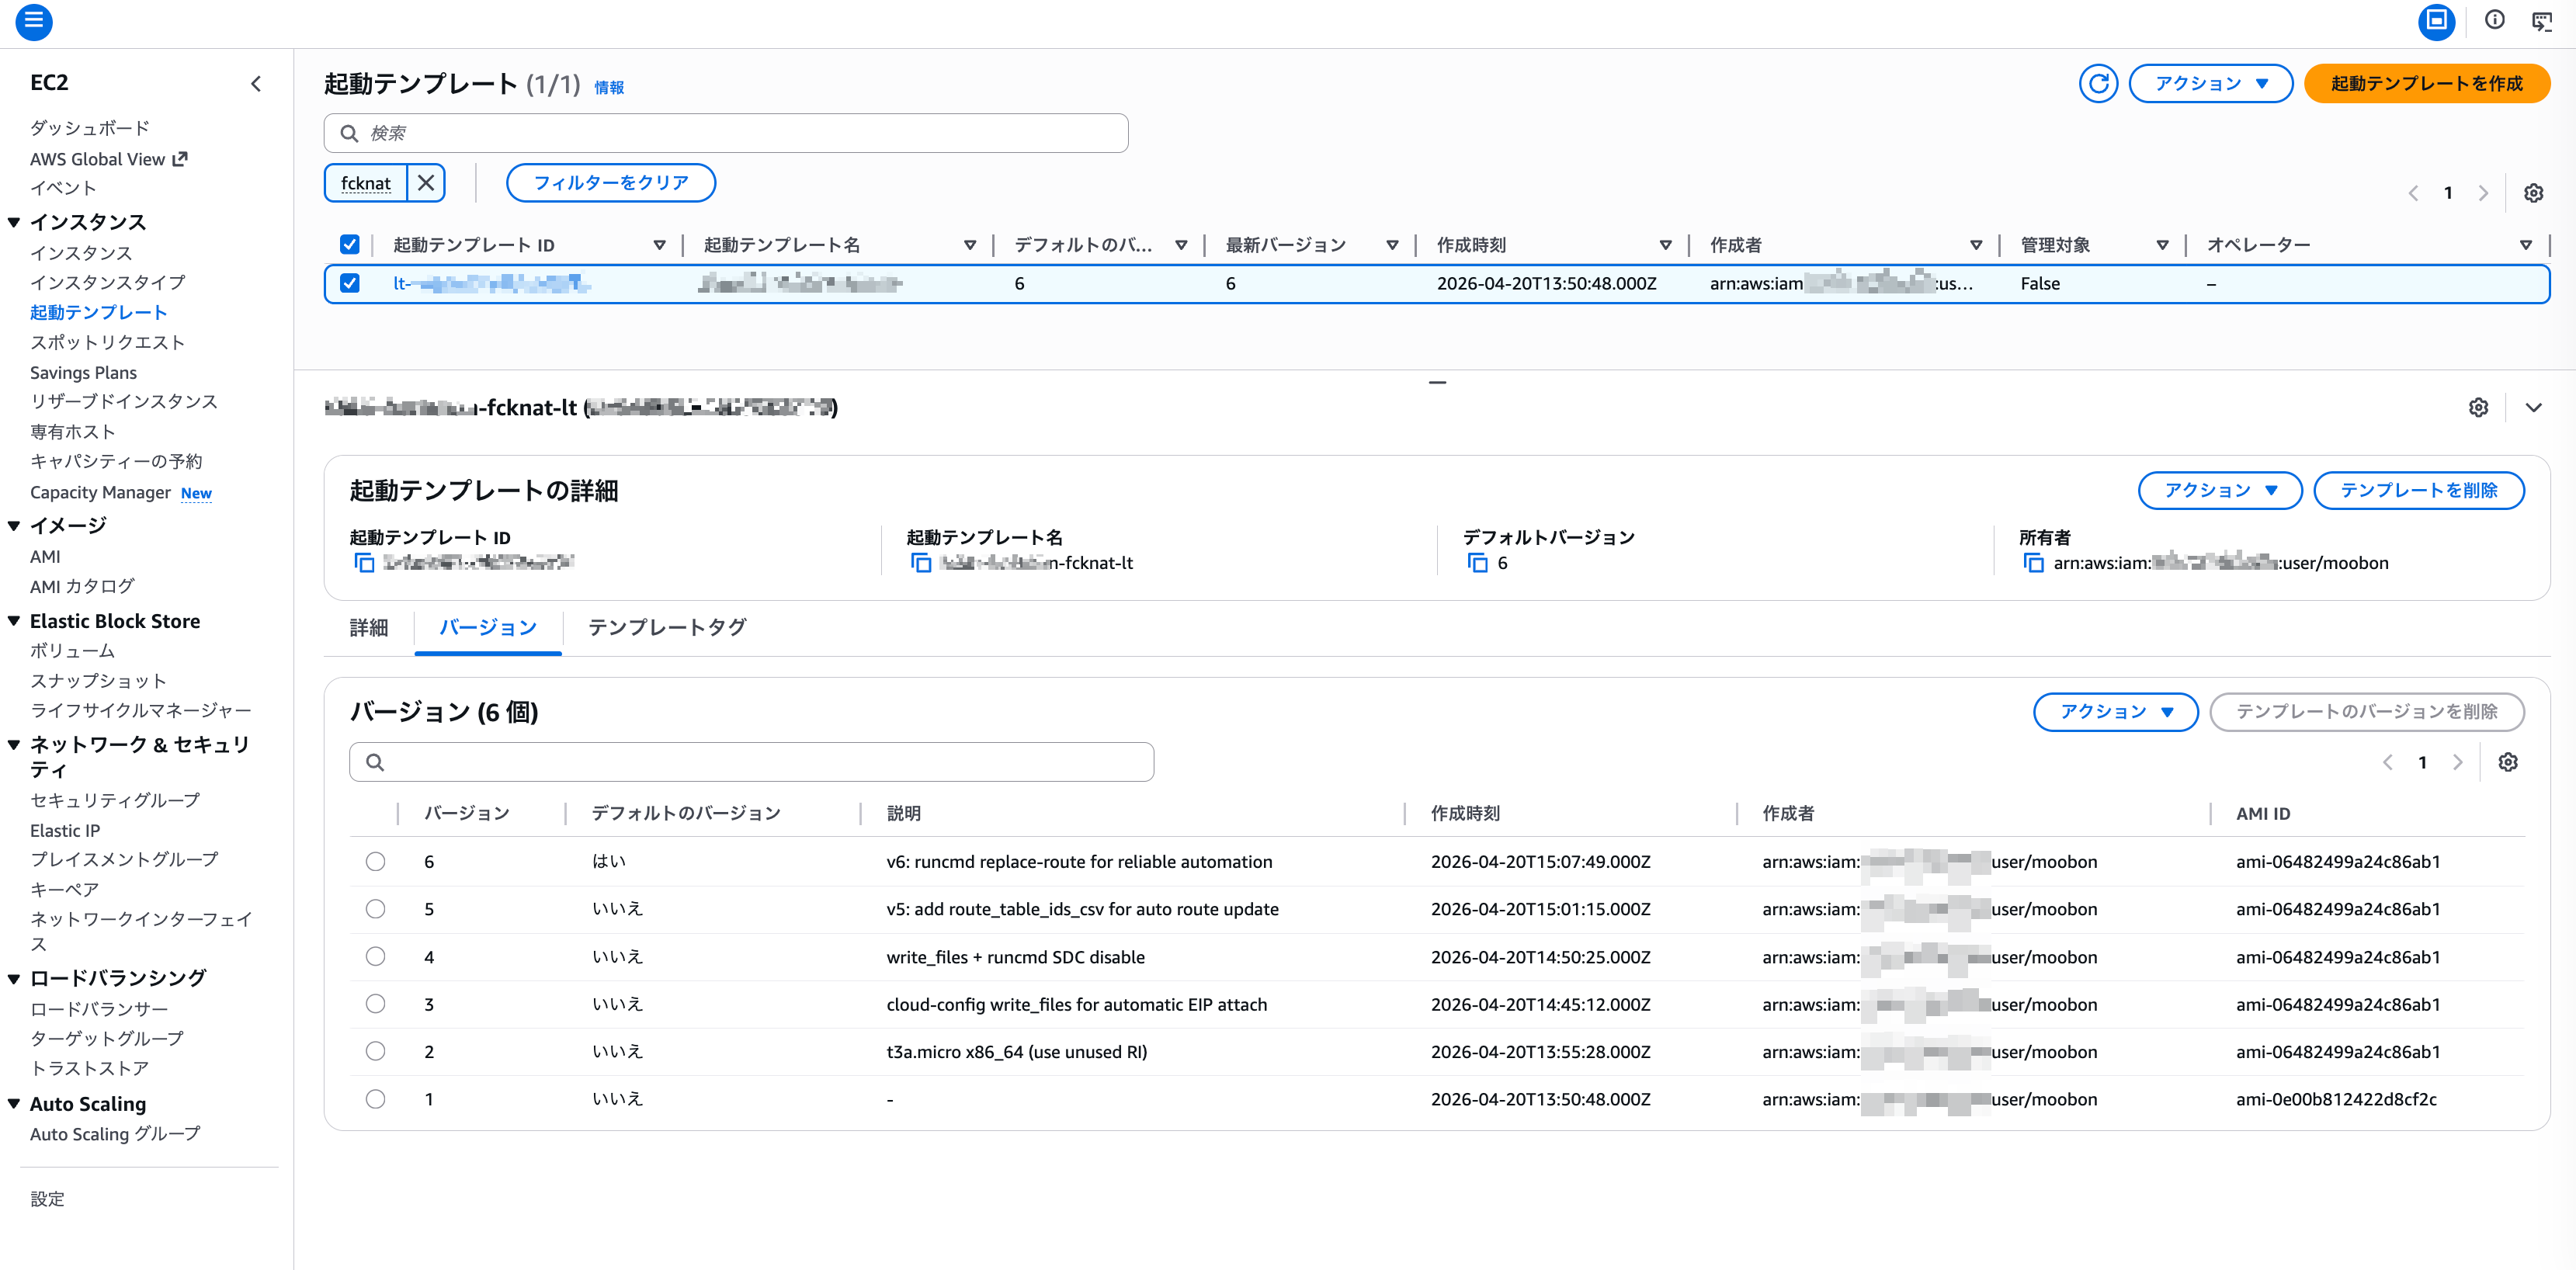Image resolution: width=2576 pixels, height=1270 pixels.
Task: Click the info circle icon in top bar
Action: pos(2494,20)
